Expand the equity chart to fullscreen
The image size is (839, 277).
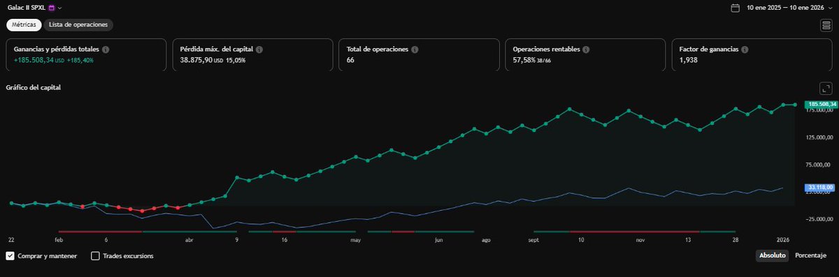tap(826, 89)
